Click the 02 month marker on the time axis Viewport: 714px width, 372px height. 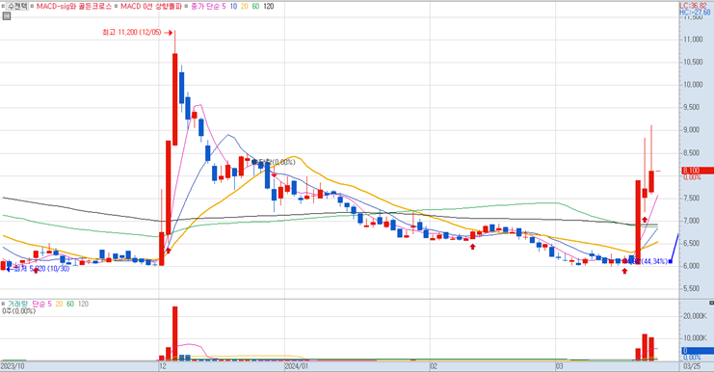[x=434, y=366]
